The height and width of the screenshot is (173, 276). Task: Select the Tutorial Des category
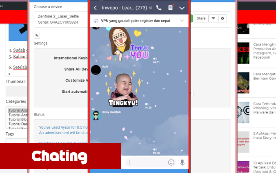point(18,124)
